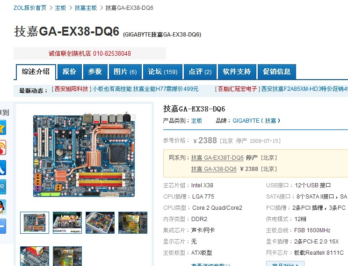Open 百脑汇冠宏电子 dealer link
The width and height of the screenshot is (348, 266).
(238, 89)
